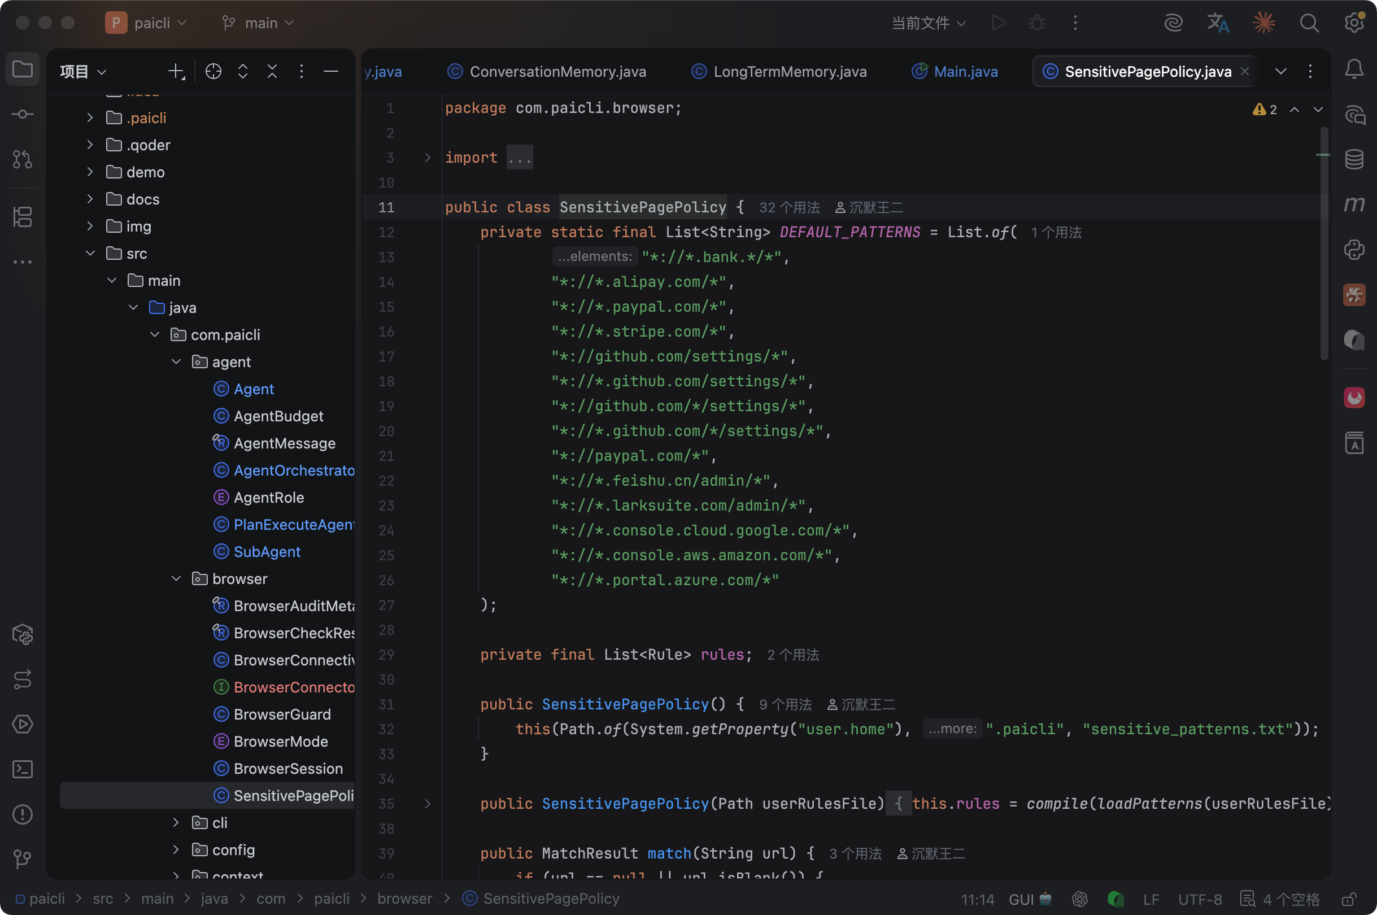The image size is (1377, 915).
Task: Switch to ConversationMemory.java tab
Action: (546, 72)
